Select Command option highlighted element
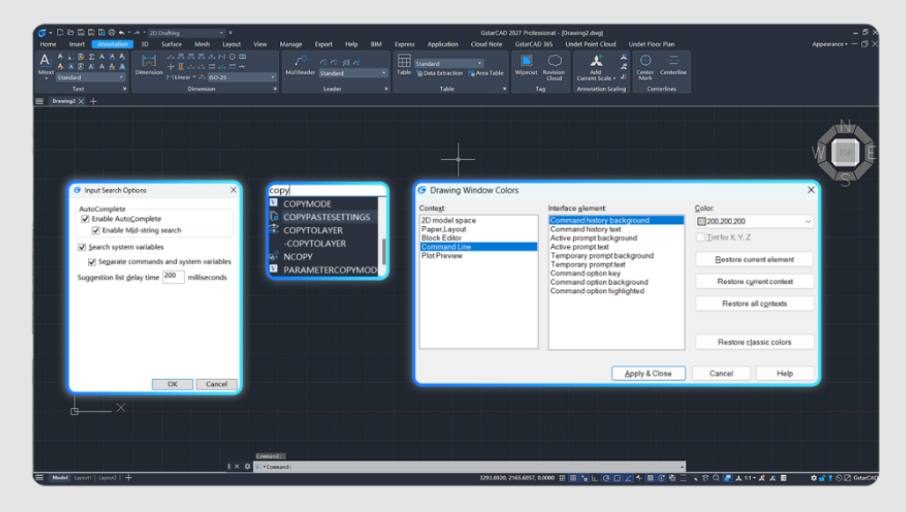 click(597, 291)
